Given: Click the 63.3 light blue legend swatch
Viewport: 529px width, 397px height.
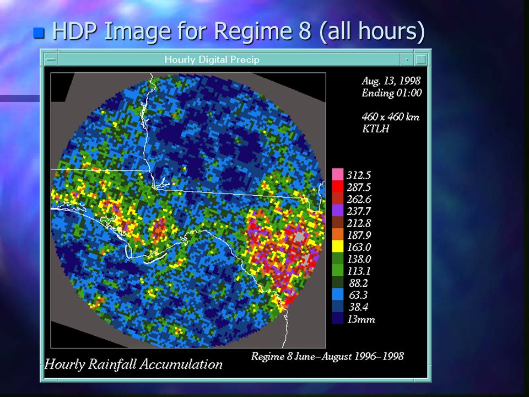Looking at the screenshot, I should [338, 294].
